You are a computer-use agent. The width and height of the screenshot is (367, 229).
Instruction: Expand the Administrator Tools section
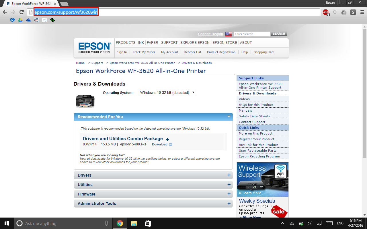[229, 204]
